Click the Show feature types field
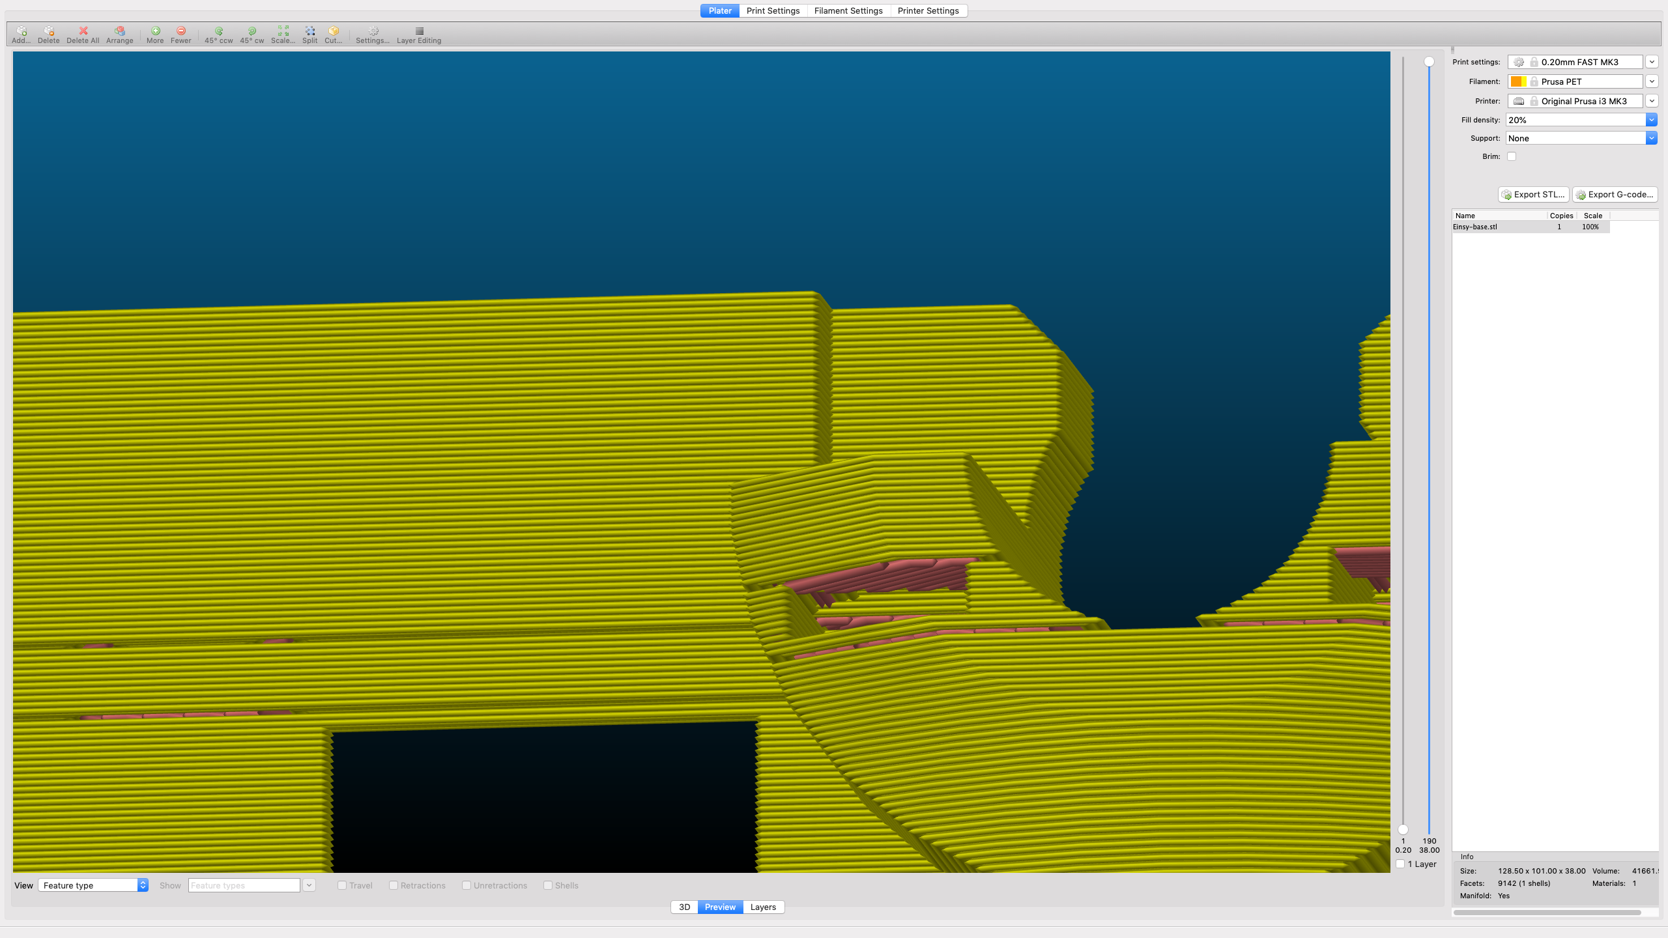 (x=244, y=885)
